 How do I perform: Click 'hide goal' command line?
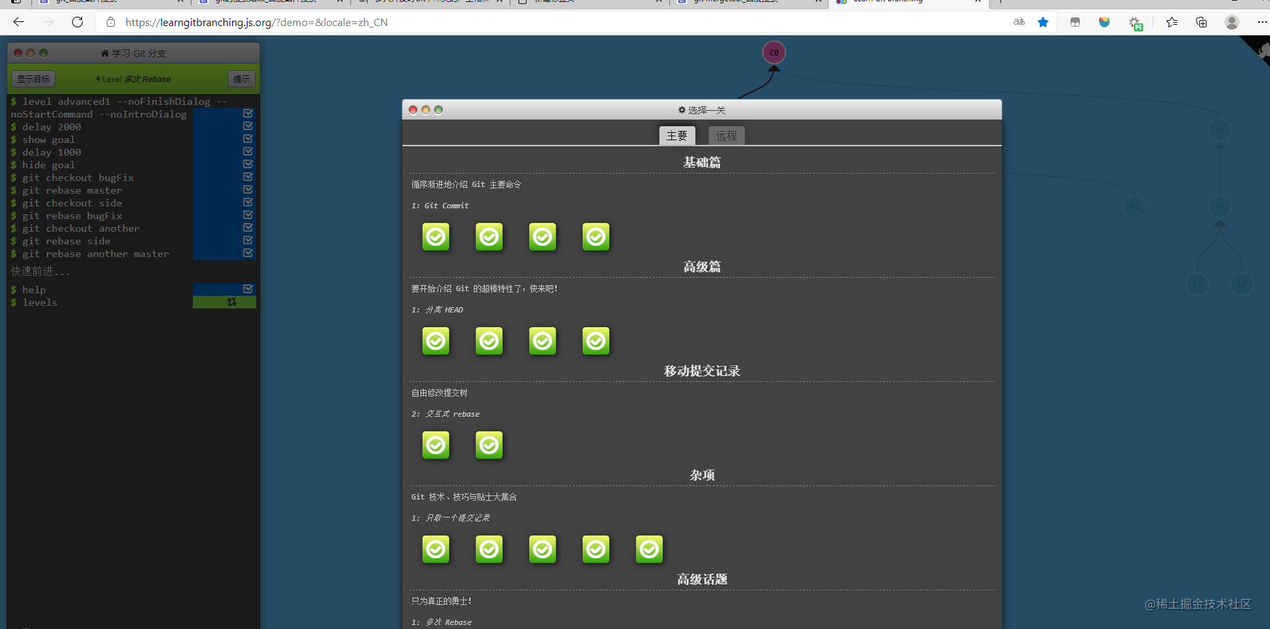tap(48, 165)
